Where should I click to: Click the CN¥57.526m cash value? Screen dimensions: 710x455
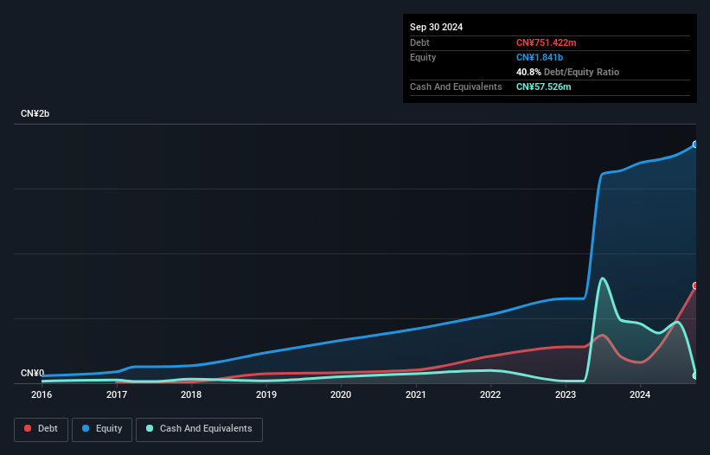pos(543,87)
